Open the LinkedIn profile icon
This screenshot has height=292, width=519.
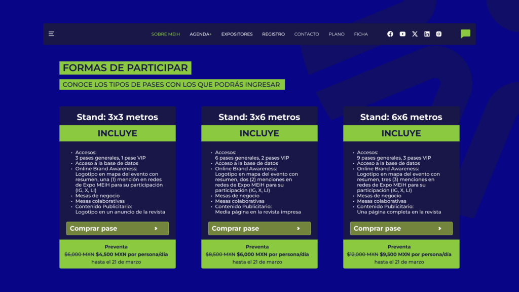[427, 34]
